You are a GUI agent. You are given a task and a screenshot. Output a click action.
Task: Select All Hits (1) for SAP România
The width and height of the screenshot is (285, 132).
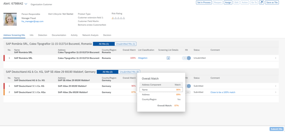click(x=104, y=44)
